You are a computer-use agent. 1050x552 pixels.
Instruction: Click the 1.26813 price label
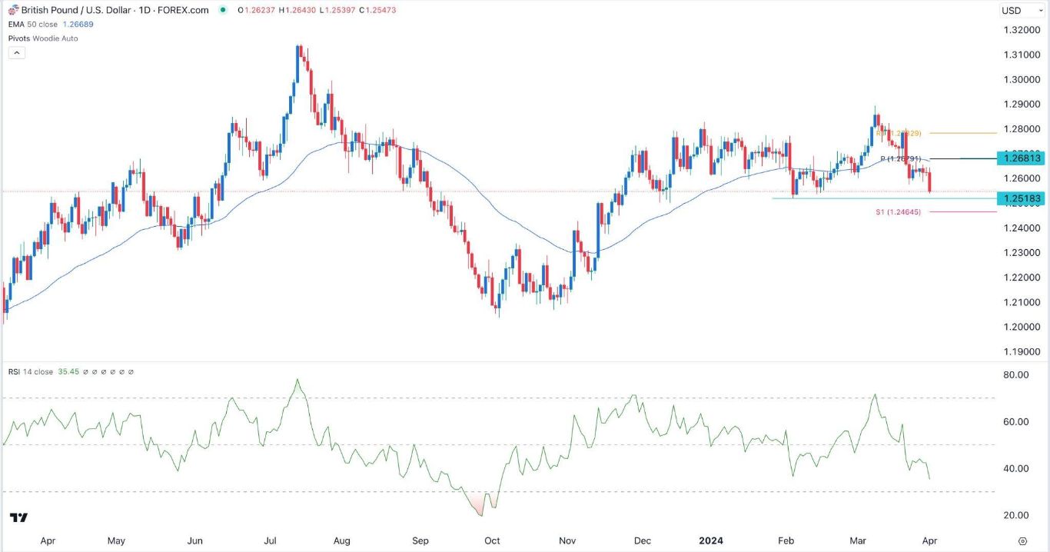pos(1021,158)
